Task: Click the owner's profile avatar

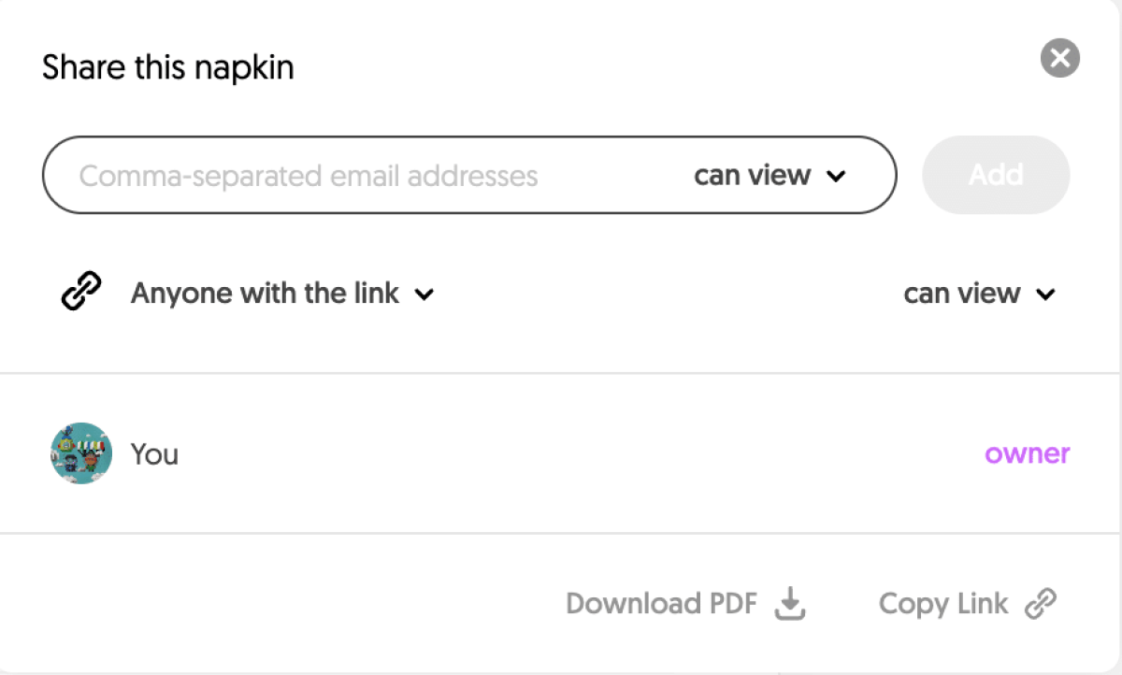Action: click(81, 453)
